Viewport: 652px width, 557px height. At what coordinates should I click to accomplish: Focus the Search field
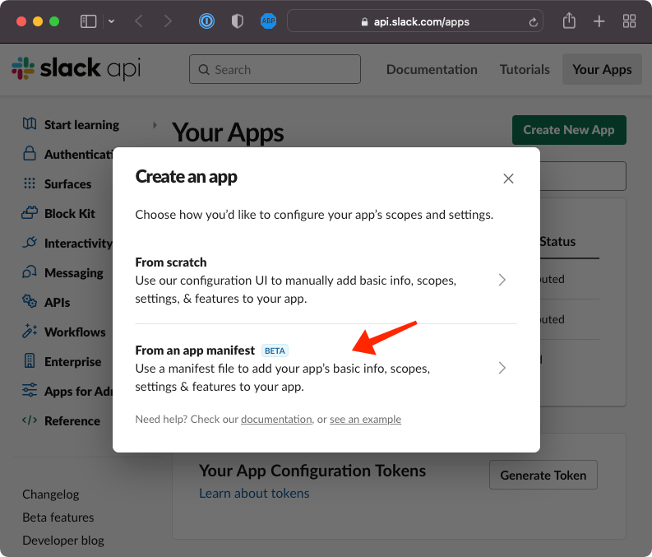[x=275, y=69]
